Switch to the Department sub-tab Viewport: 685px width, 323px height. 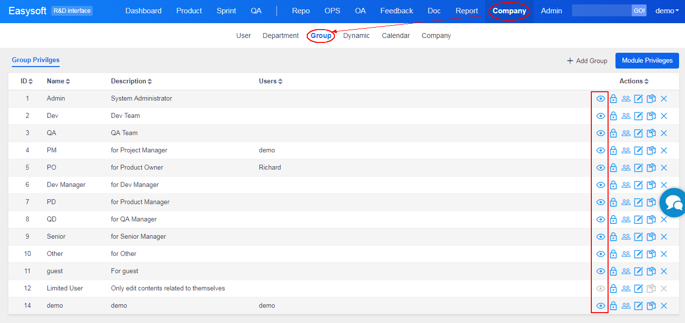pyautogui.click(x=281, y=36)
